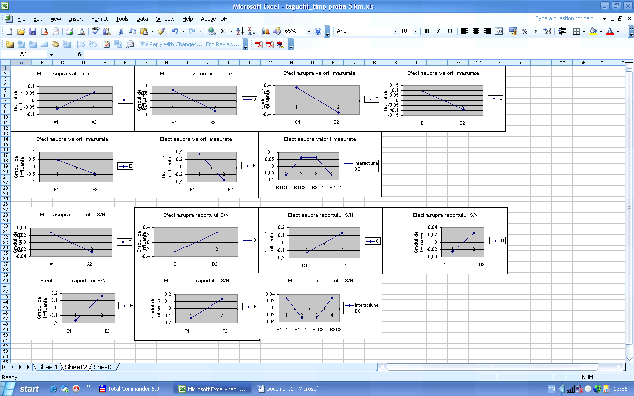Center the cell text
Image resolution: width=634 pixels, height=396 pixels.
pyautogui.click(x=476, y=31)
